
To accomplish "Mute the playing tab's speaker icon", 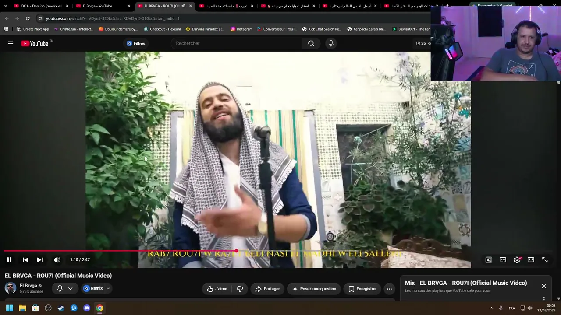I will tap(183, 6).
